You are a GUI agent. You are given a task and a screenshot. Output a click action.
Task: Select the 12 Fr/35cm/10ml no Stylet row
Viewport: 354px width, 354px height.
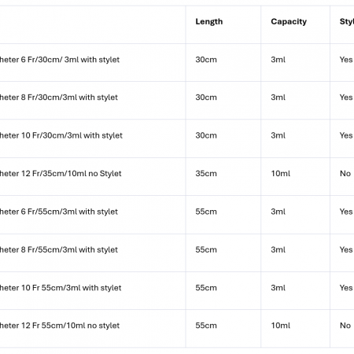177,176
